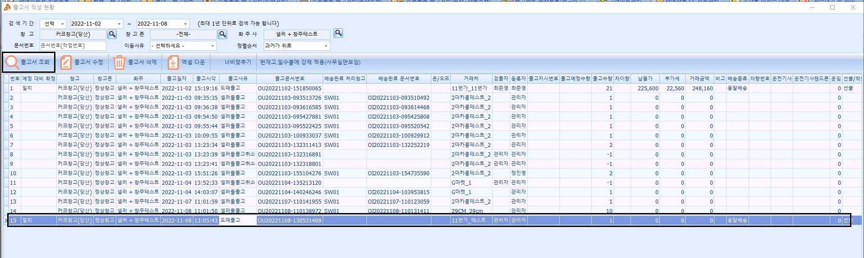Click the 배송완료 처리창고 column header
This screenshot has height=258, width=864.
tap(345, 79)
